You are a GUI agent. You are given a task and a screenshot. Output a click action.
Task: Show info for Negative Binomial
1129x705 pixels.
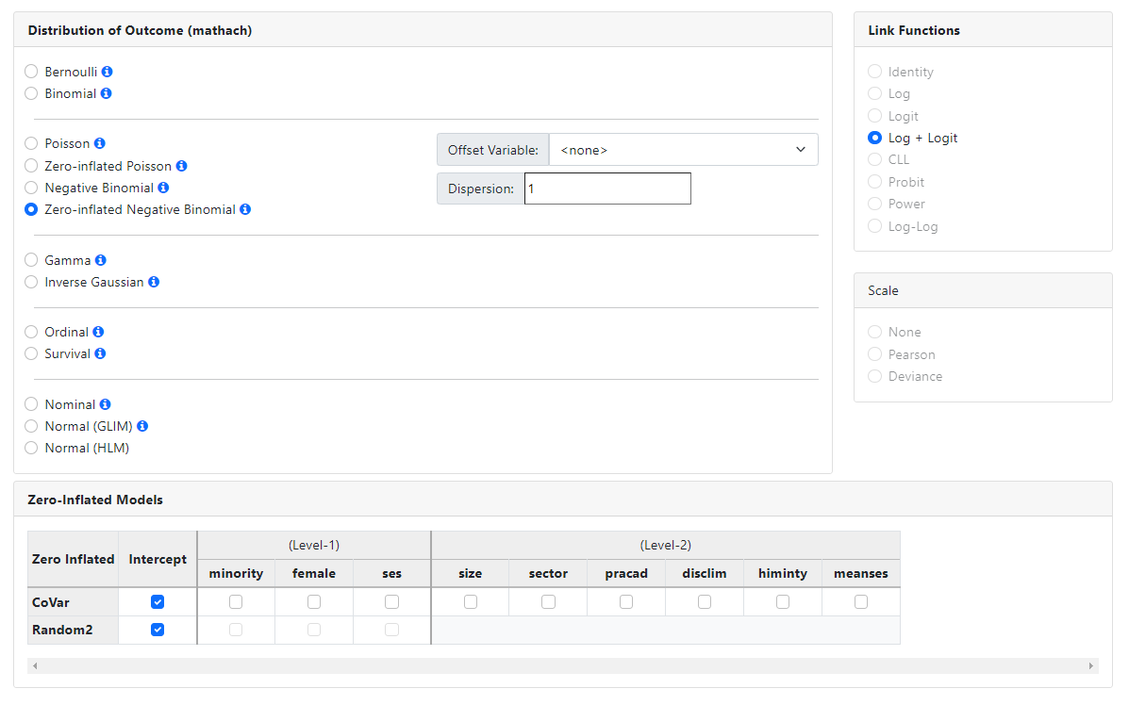tap(163, 188)
